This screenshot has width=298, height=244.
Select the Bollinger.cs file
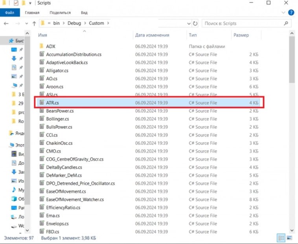click(x=57, y=119)
